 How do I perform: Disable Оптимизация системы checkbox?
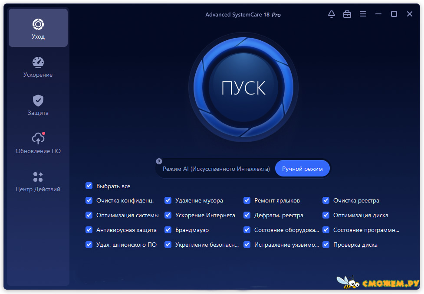click(89, 215)
